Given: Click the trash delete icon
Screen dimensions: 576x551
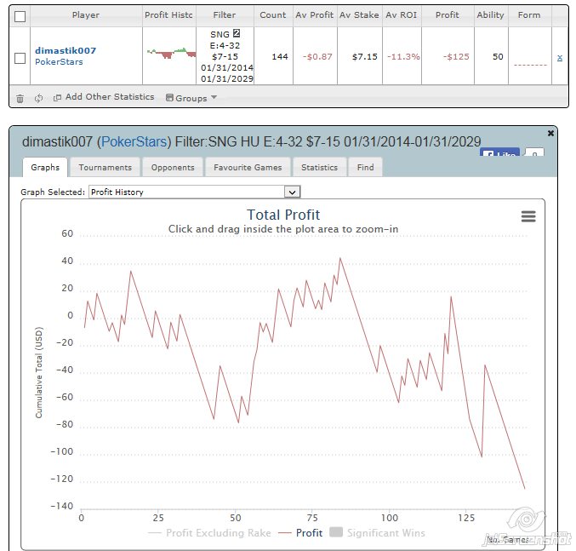Looking at the screenshot, I should click(x=20, y=98).
